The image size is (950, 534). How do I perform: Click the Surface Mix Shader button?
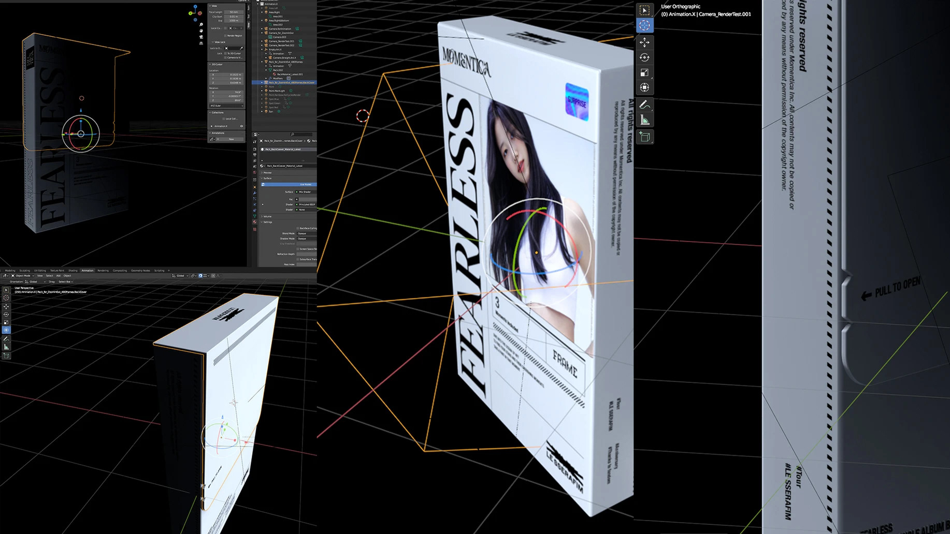pyautogui.click(x=306, y=192)
